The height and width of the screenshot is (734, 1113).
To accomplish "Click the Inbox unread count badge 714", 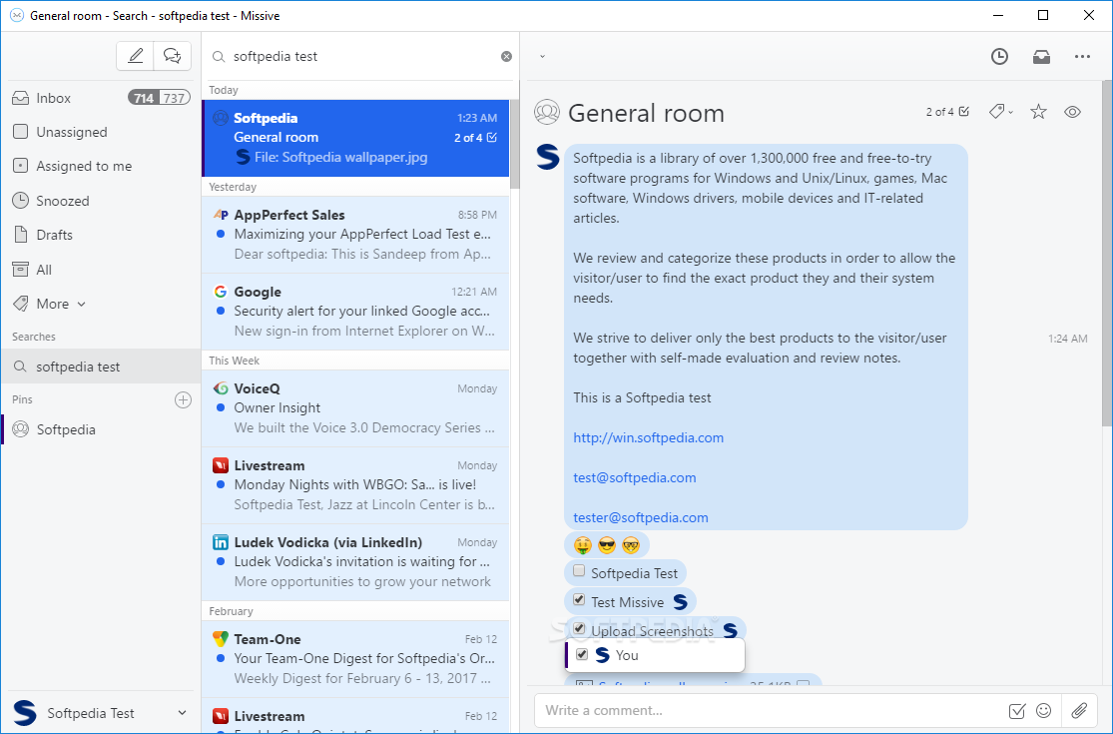I will pyautogui.click(x=144, y=98).
